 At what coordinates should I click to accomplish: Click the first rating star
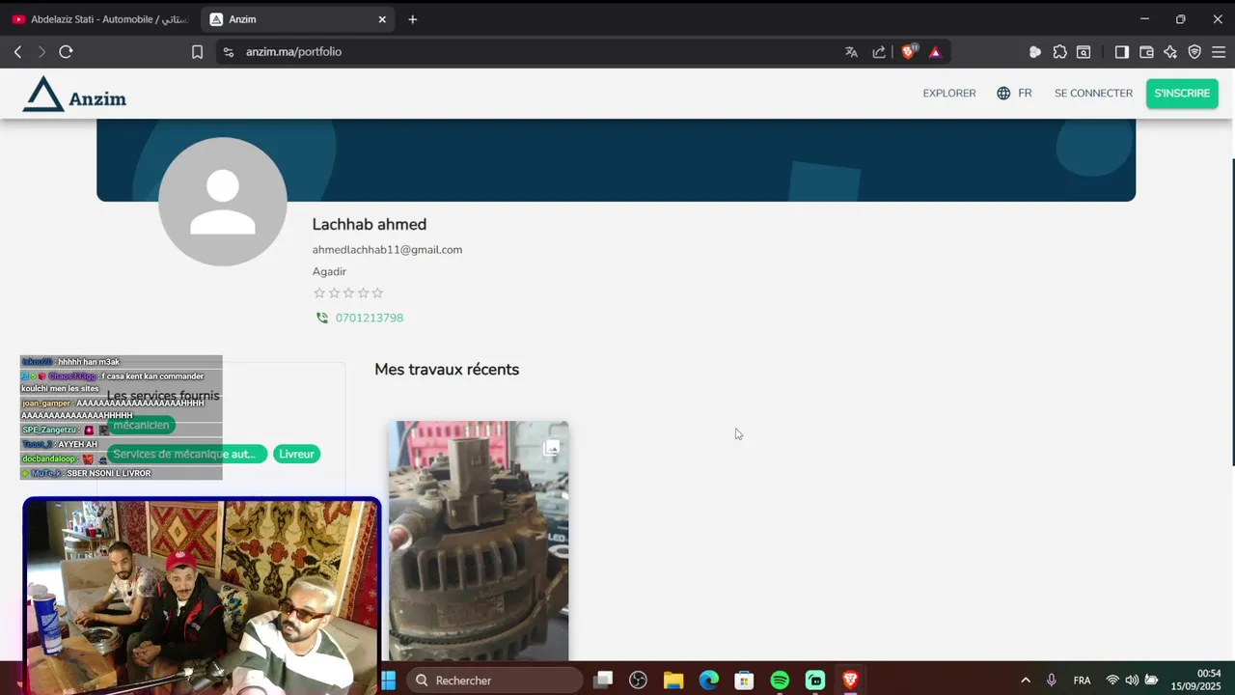click(319, 293)
